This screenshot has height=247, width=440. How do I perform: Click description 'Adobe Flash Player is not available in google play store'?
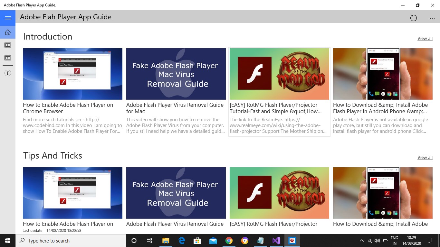(381, 125)
